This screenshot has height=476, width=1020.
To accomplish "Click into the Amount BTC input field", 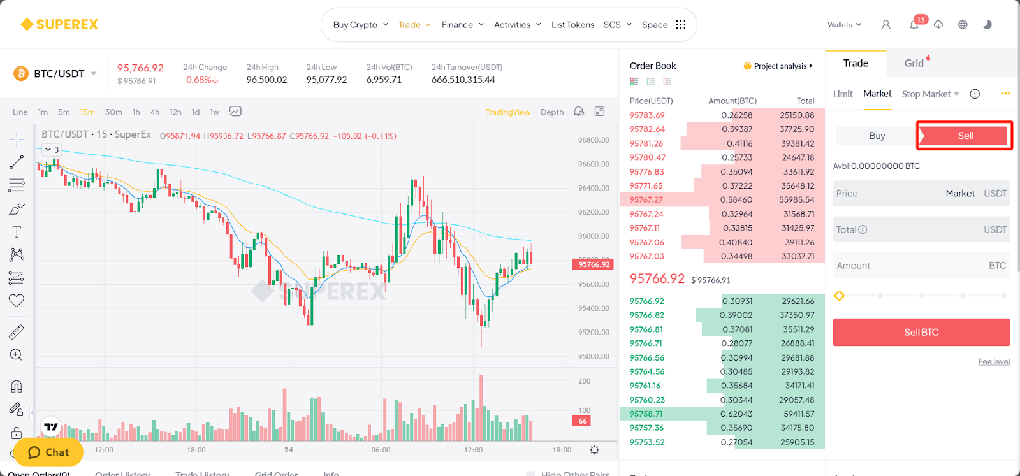I will point(921,265).
